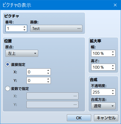Click the キャンセル button
The image size is (121, 124).
pos(106,118)
